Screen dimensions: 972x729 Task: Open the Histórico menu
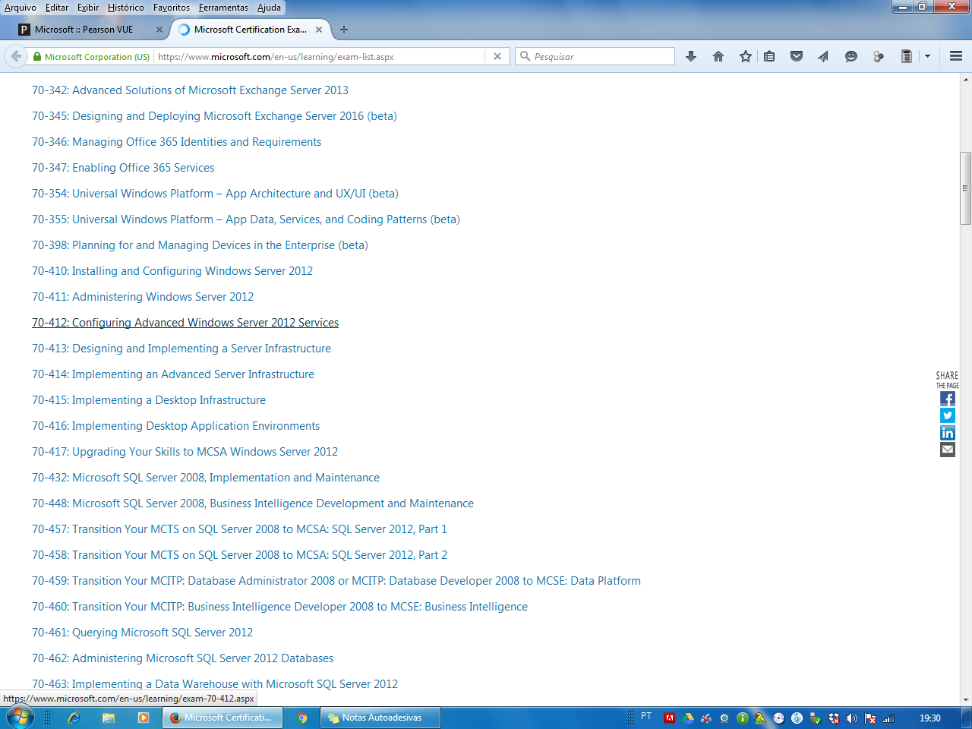[x=126, y=8]
